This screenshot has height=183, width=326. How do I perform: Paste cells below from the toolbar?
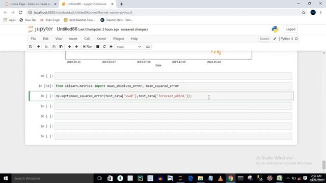(x=61, y=47)
